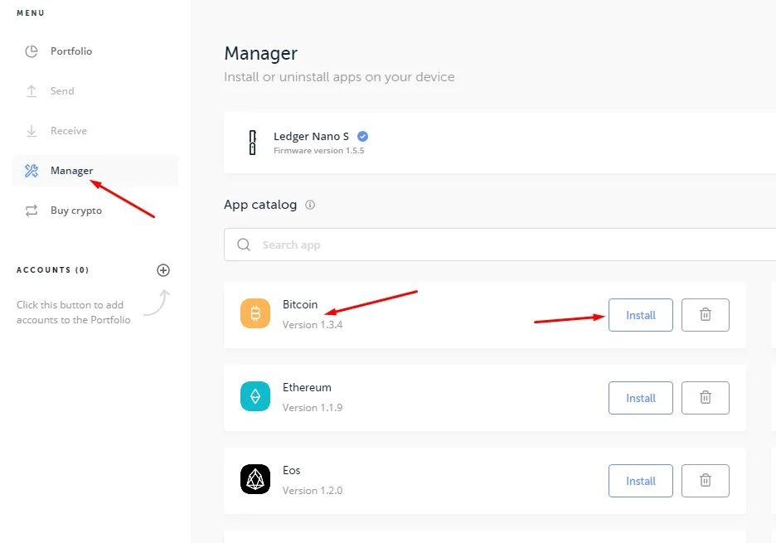The height and width of the screenshot is (543, 776).
Task: Click the Portfolio pie chart icon
Action: coord(32,51)
